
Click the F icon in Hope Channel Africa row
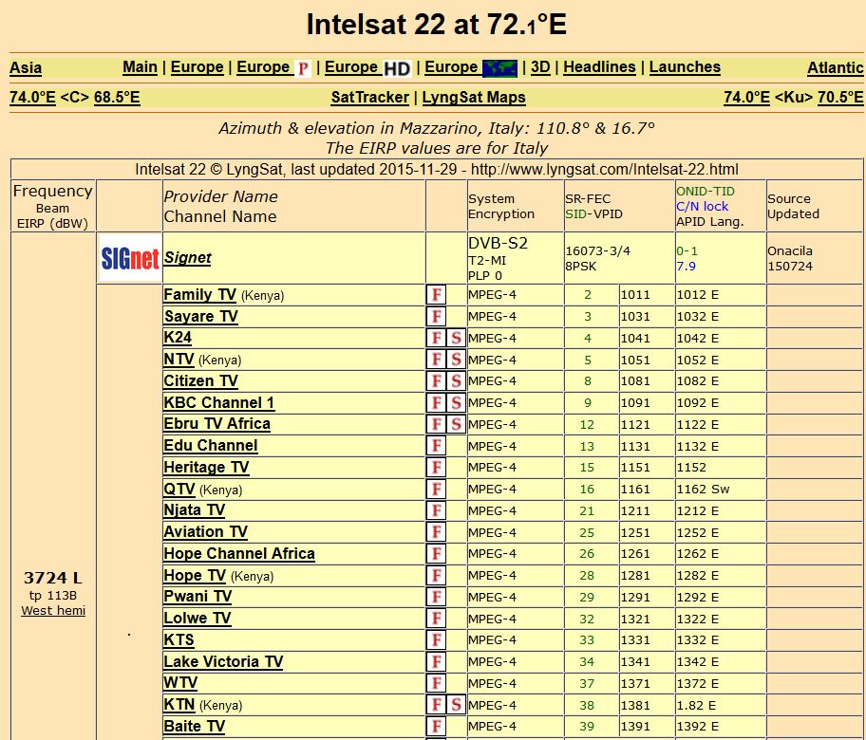[436, 553]
